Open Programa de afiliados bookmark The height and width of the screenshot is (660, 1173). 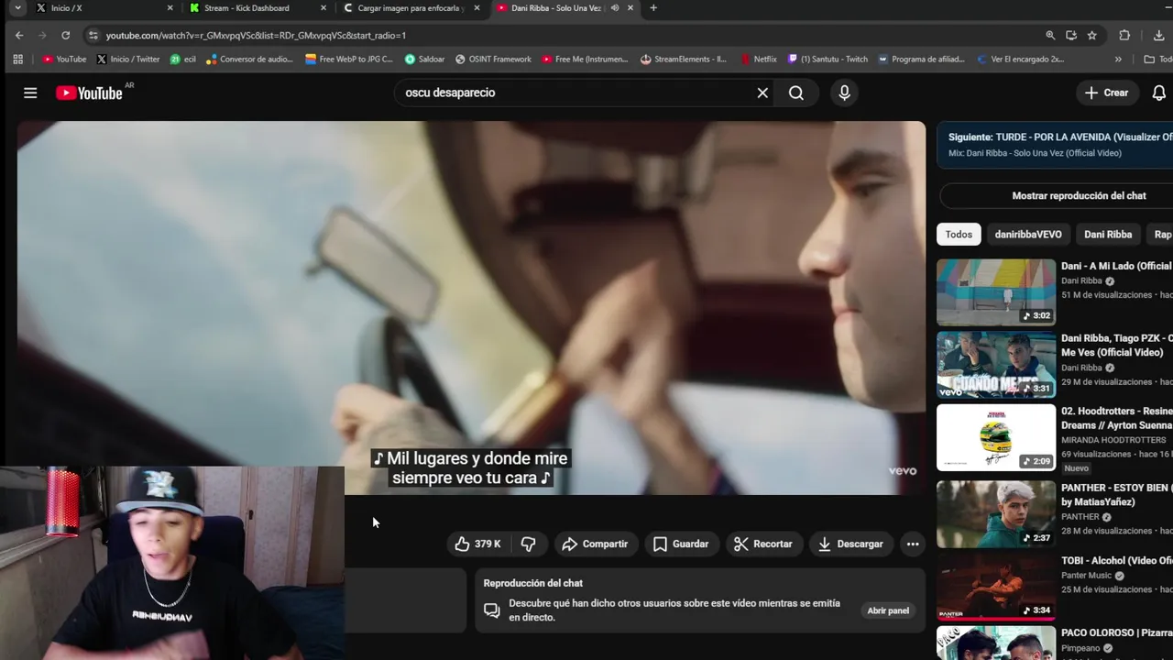(x=921, y=59)
